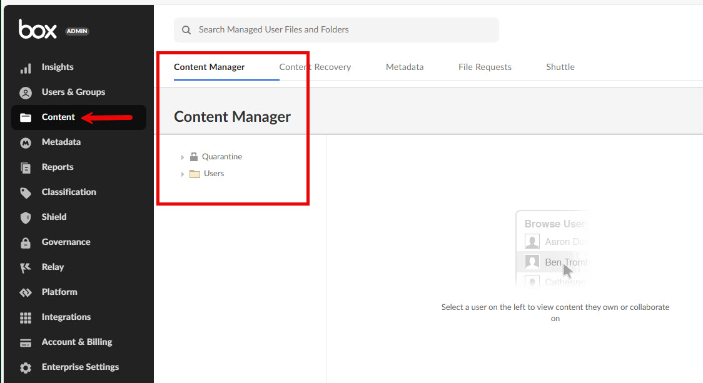Click the Reports document icon
The image size is (703, 383).
click(x=26, y=167)
